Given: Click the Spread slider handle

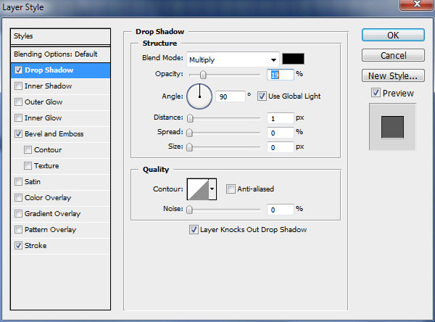Looking at the screenshot, I should (189, 133).
